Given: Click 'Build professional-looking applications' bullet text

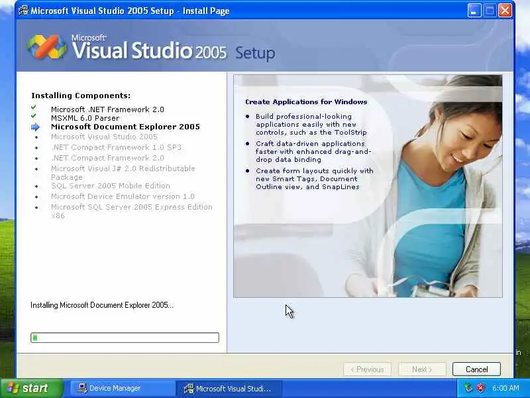Looking at the screenshot, I should 311,124.
